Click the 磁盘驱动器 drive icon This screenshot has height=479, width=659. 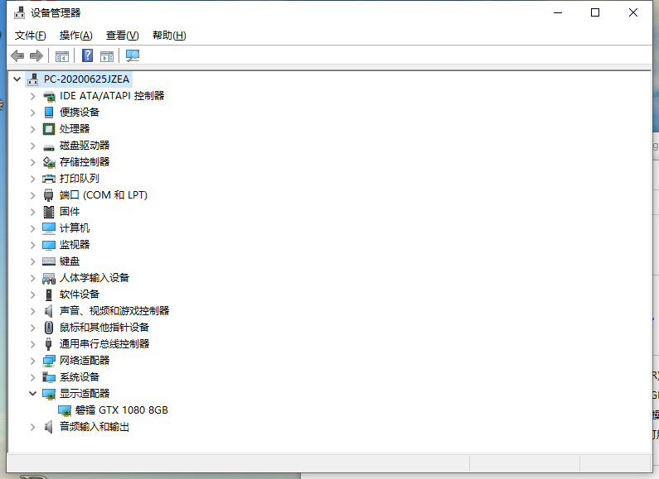[x=49, y=147]
